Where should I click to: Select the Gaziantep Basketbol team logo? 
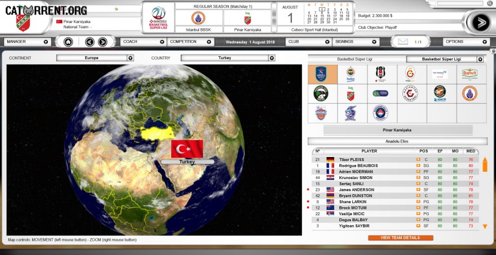[410, 93]
